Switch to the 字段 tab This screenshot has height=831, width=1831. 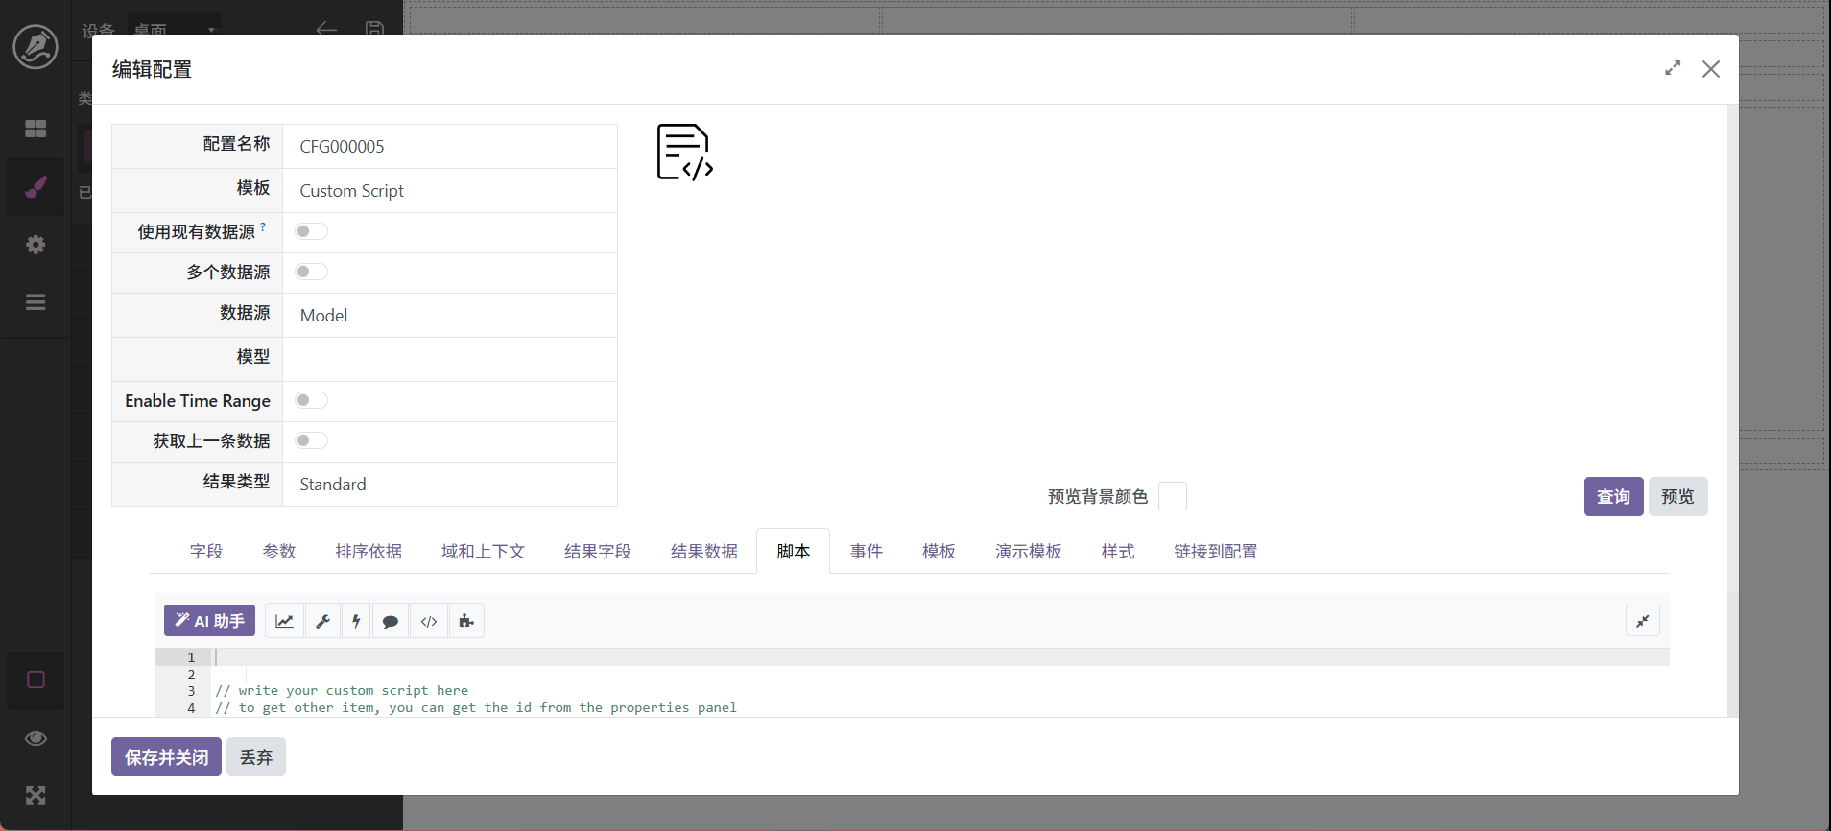click(206, 552)
